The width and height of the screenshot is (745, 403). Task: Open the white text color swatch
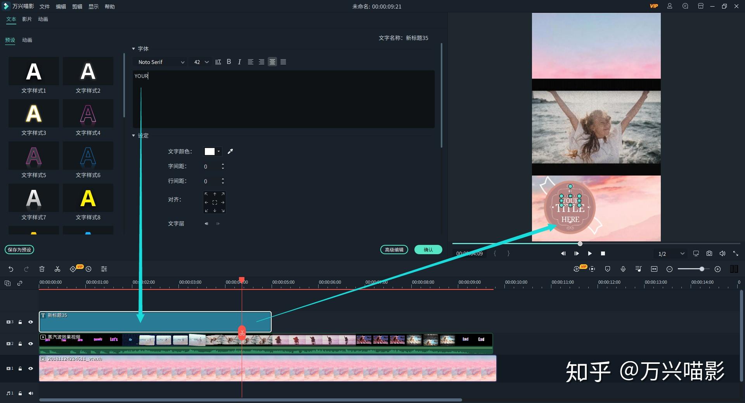(x=212, y=152)
